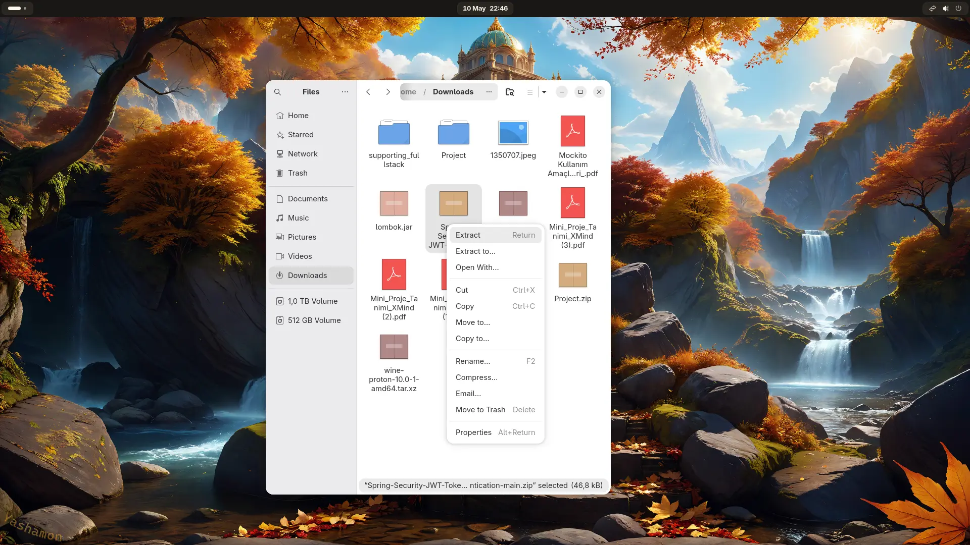Click the Downloads segment in the path bar
Viewport: 970px width, 545px height.
click(453, 92)
